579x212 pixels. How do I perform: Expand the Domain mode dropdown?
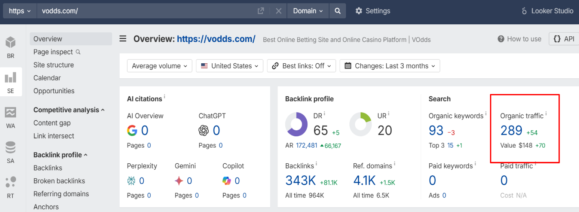tap(307, 11)
